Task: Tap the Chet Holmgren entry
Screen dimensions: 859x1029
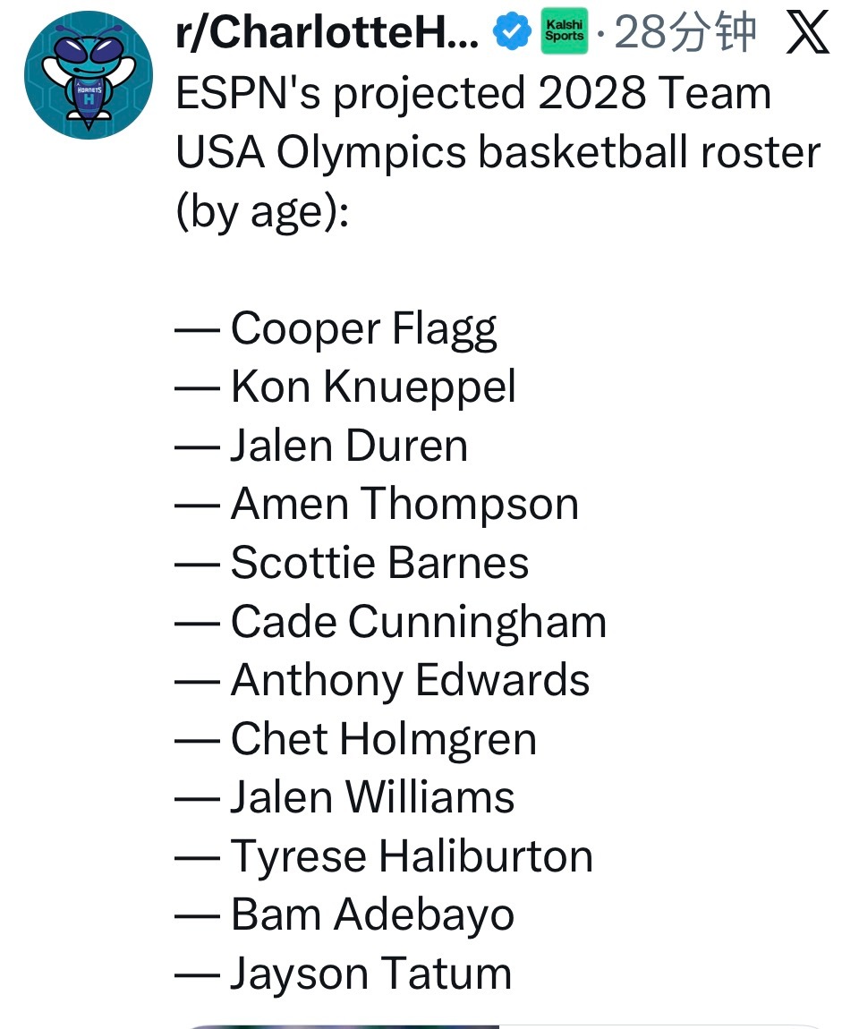Action: point(383,739)
